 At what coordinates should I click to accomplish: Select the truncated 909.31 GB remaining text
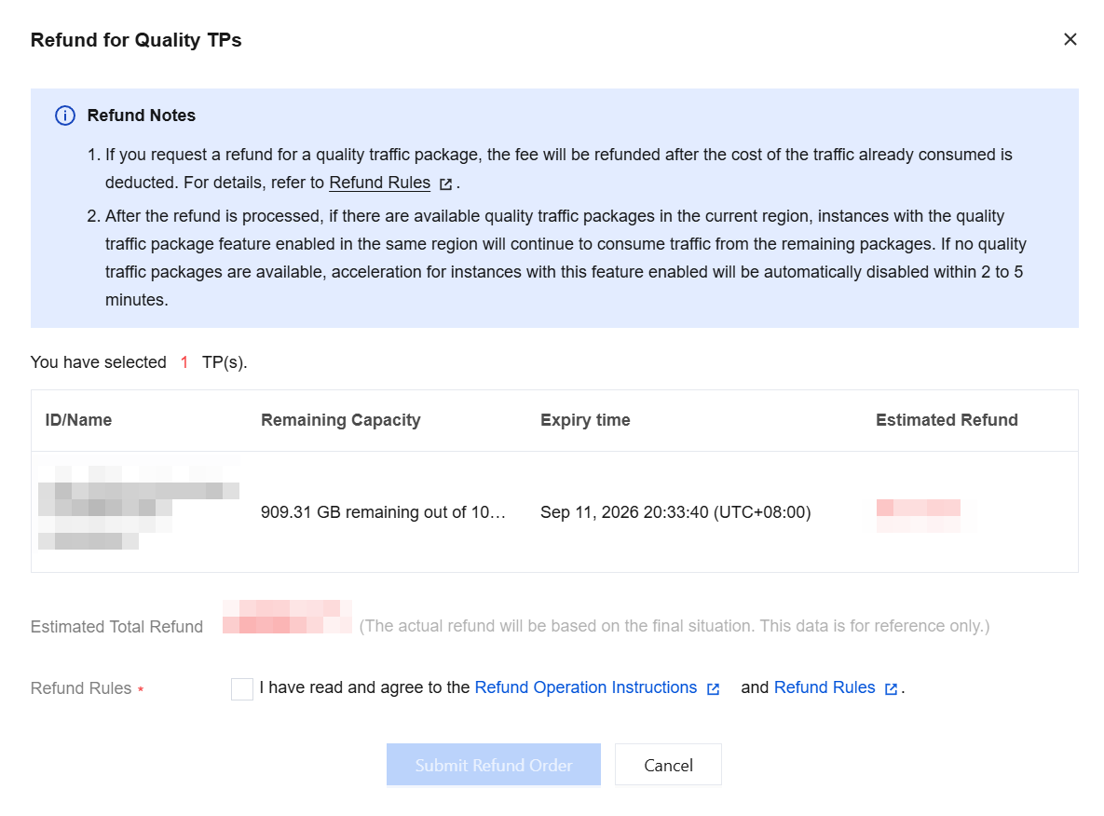coord(383,511)
